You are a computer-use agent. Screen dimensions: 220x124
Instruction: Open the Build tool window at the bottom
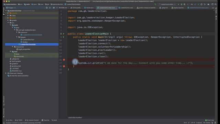point(54,120)
